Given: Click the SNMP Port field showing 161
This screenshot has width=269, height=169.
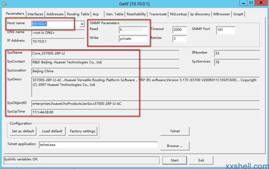Looking at the screenshot, I should click(226, 30).
